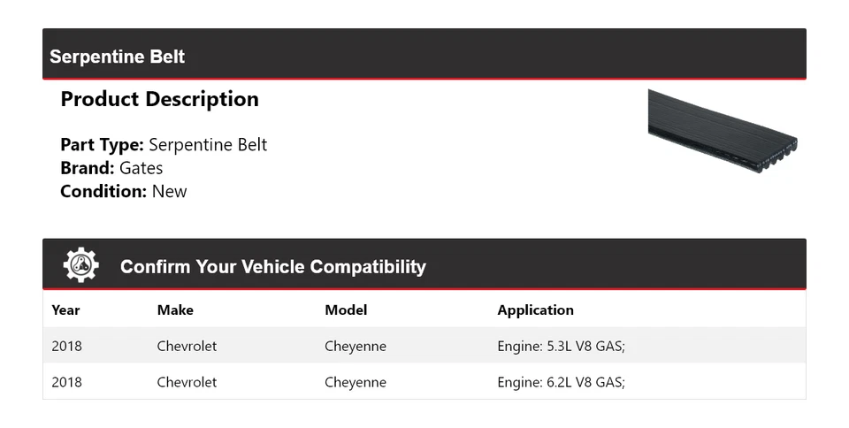This screenshot has height=428, width=849.
Task: Sort by the Year column header
Action: pos(65,310)
